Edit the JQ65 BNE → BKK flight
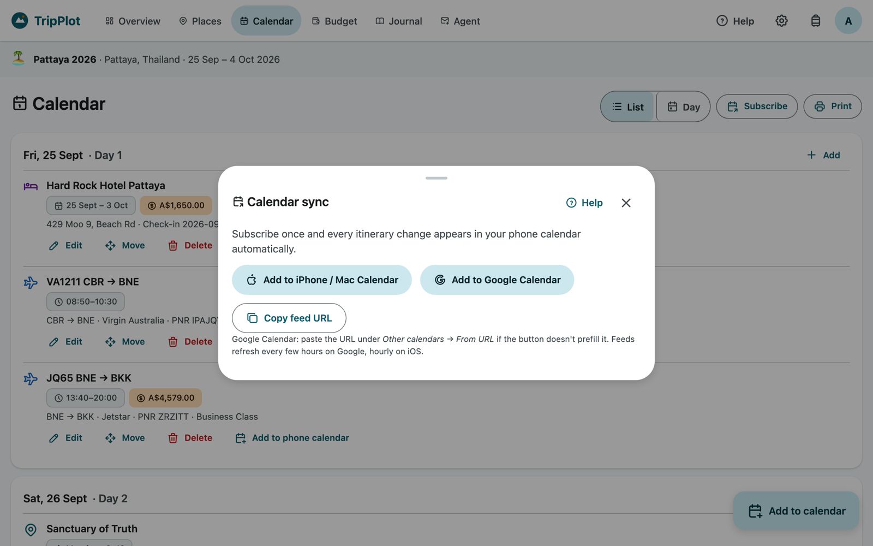 [x=65, y=437]
